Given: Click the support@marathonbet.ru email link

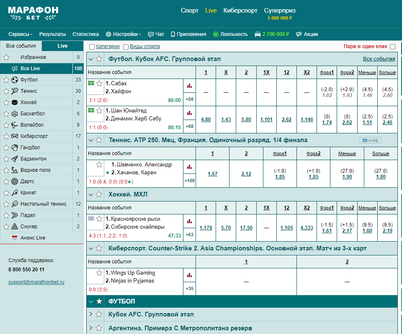Looking at the screenshot, I should [x=36, y=282].
